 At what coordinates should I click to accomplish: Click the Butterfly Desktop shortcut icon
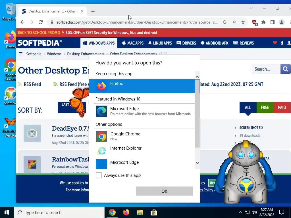(x=10, y=123)
